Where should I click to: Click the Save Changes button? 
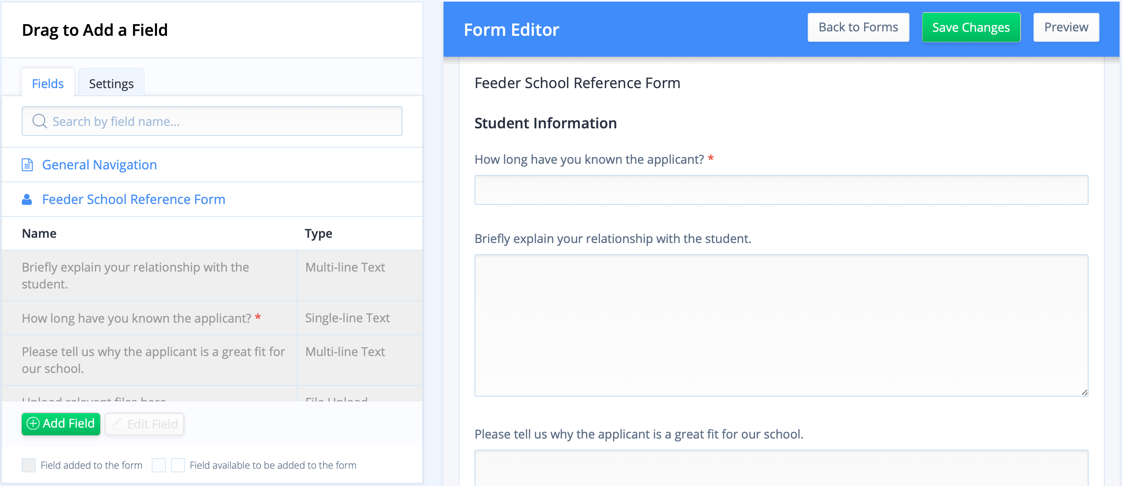click(x=971, y=27)
